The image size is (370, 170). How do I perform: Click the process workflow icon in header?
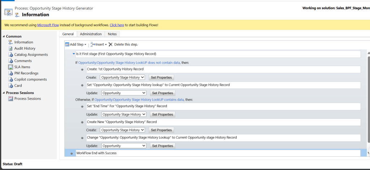point(8,12)
